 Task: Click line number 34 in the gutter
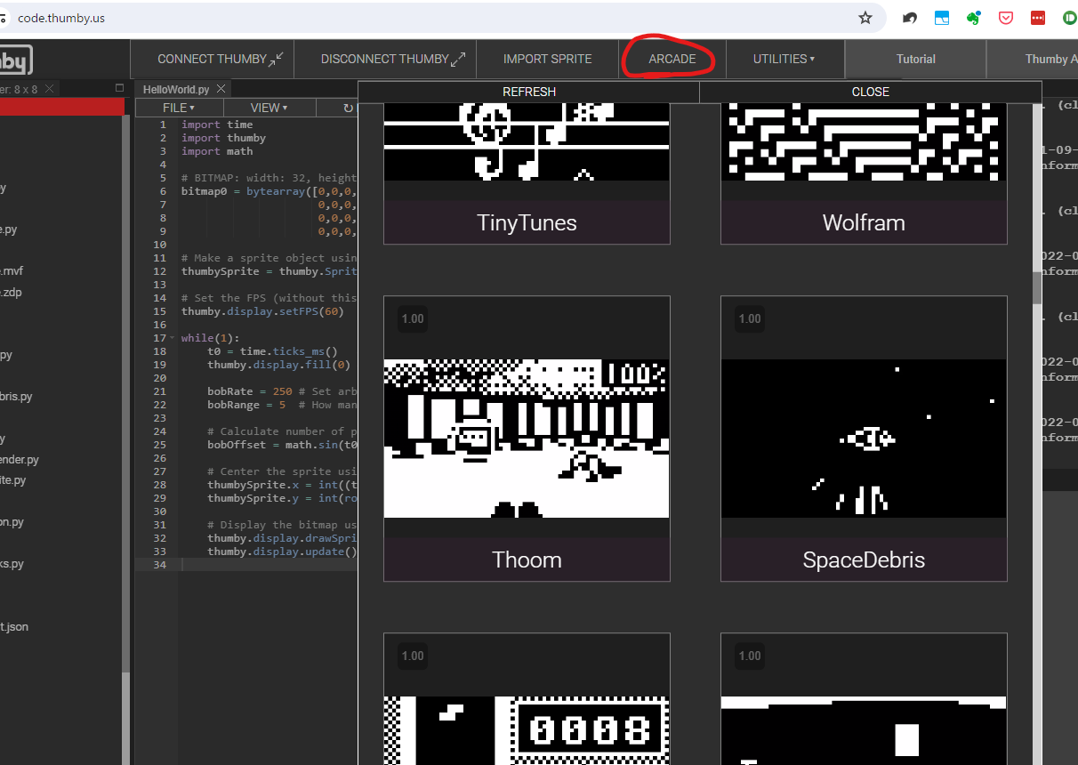pyautogui.click(x=160, y=565)
